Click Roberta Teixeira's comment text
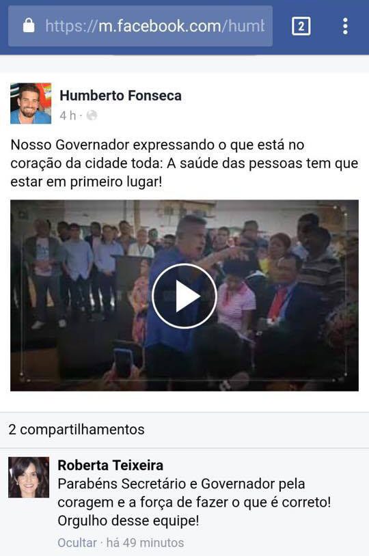The width and height of the screenshot is (369, 556). [194, 502]
